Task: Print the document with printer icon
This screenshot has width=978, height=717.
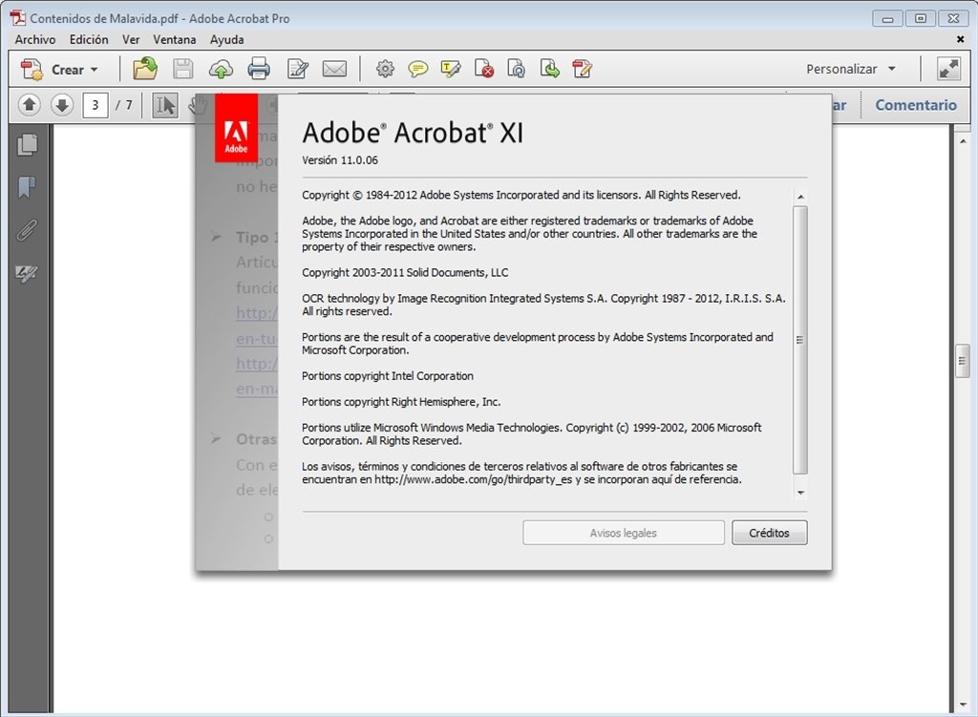Action: tap(259, 69)
